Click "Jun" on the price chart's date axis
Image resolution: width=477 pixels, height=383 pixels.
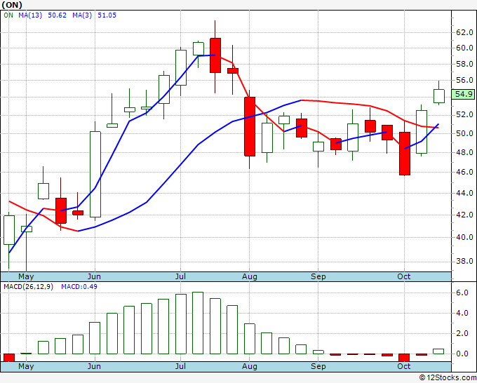point(94,276)
